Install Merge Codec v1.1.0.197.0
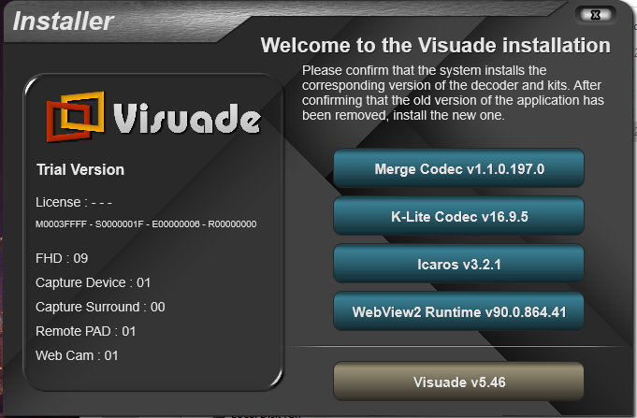 (458, 169)
